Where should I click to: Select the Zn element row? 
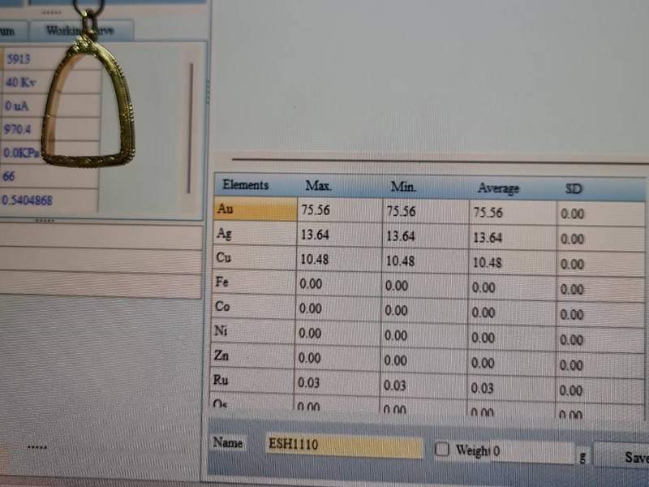[x=255, y=356]
